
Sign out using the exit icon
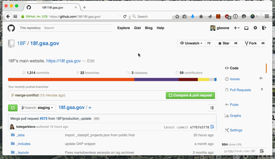tap(264, 28)
